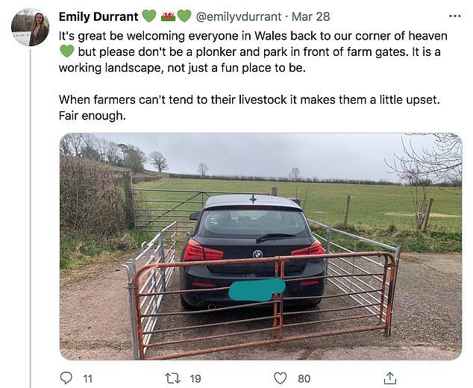Click the teal-covered licence plate in the photo
The width and height of the screenshot is (473, 388).
pos(257,290)
